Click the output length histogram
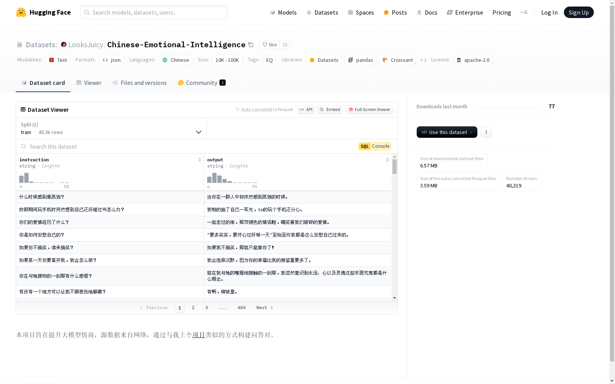 232,178
